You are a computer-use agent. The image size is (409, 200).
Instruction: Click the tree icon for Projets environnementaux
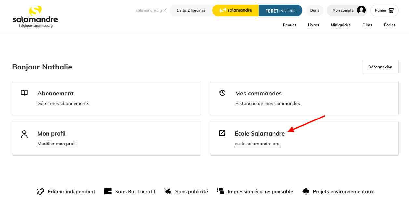point(306,192)
